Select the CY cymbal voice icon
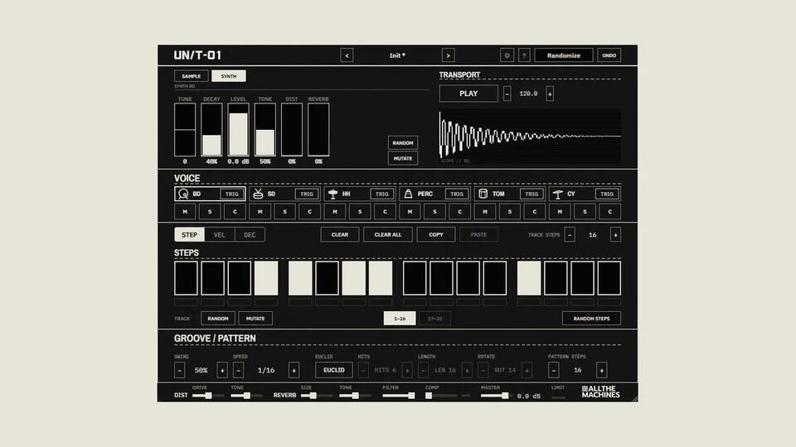This screenshot has height=447, width=796. pyautogui.click(x=558, y=194)
